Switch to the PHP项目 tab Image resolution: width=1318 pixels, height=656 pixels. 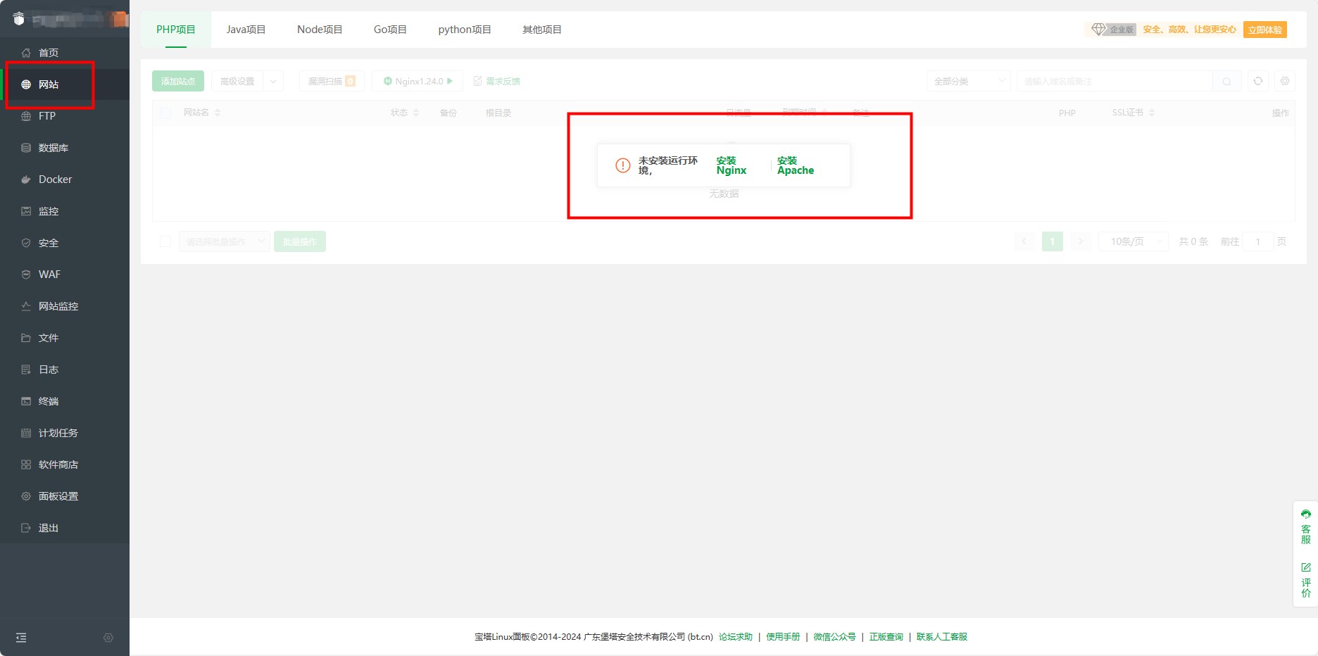pyautogui.click(x=176, y=30)
